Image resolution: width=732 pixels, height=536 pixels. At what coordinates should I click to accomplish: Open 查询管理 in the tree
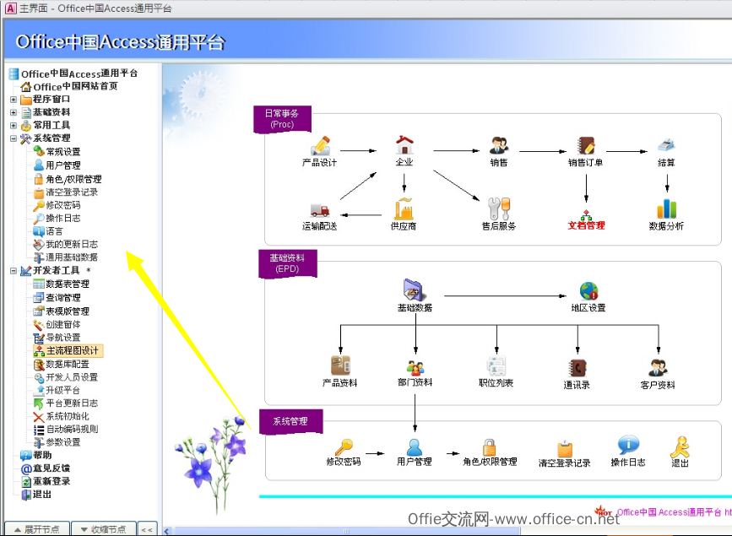63,298
